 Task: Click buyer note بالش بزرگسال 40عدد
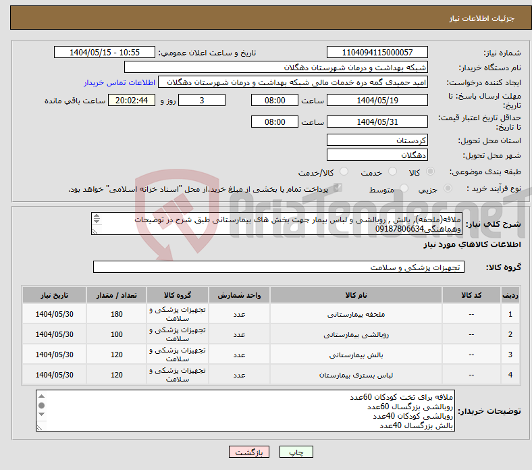click(x=417, y=425)
